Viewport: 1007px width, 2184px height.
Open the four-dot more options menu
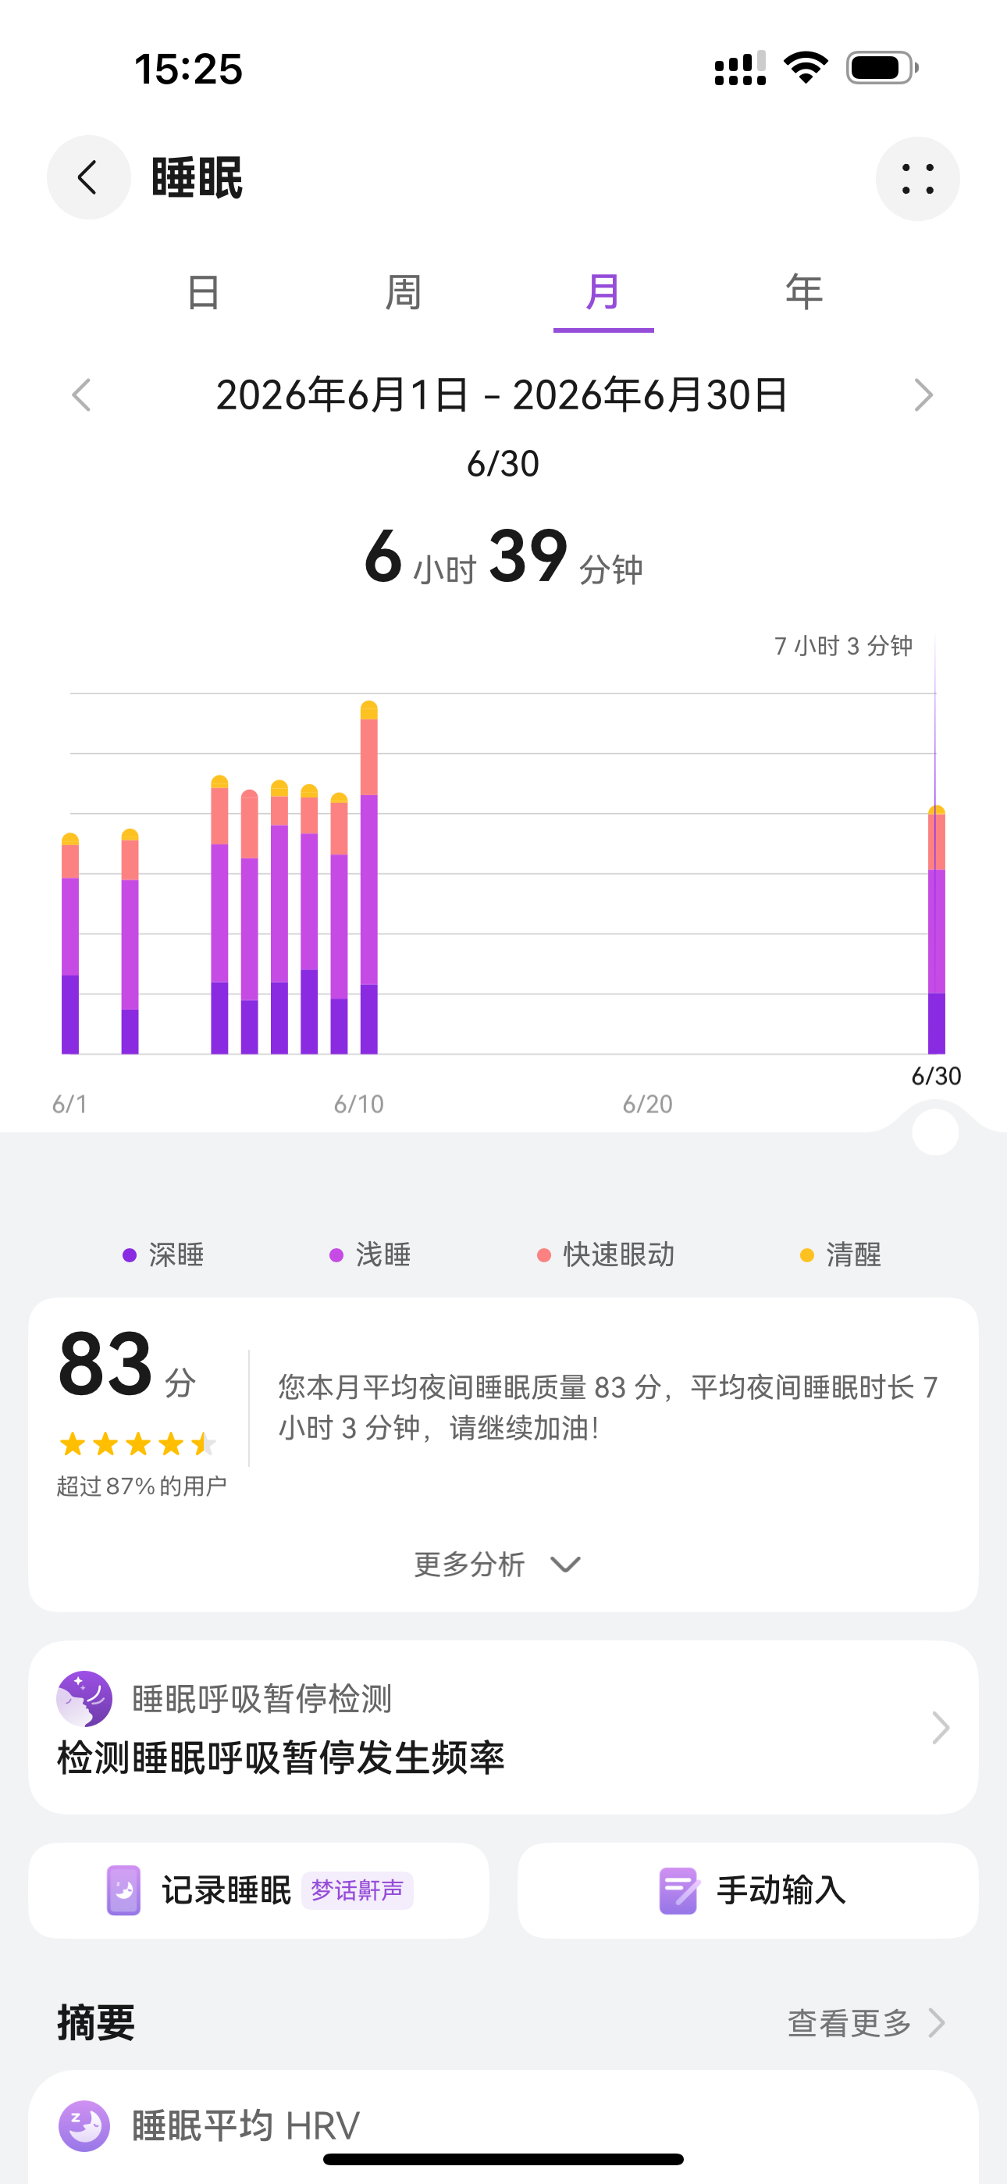[x=917, y=179]
